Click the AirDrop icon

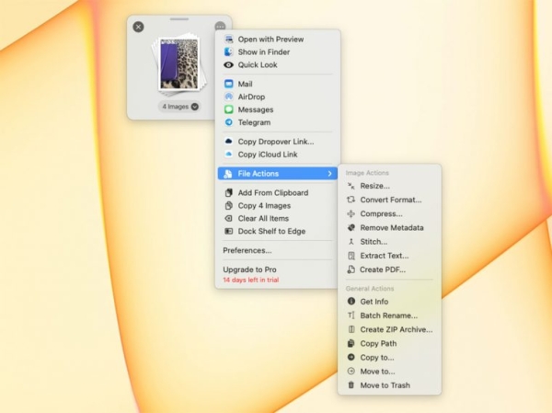(229, 97)
